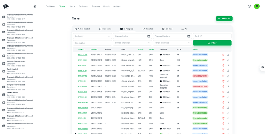The height and width of the screenshot is (134, 265).
Task: Download files for task #DEM7749
Action: [x=228, y=76]
